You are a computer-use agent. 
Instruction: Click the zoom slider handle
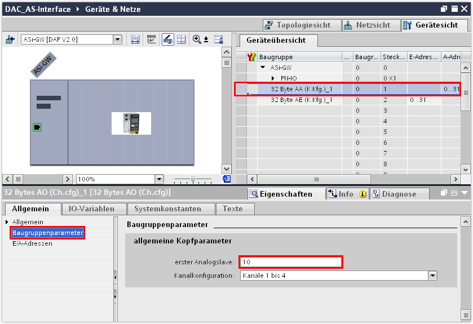(193, 179)
